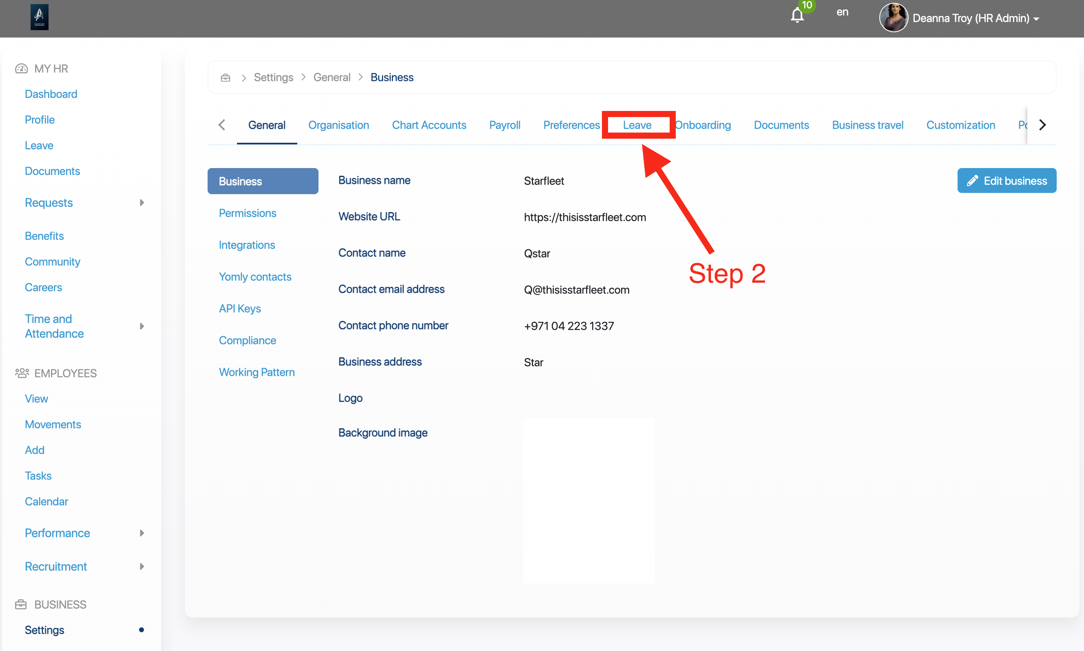Click Deanna Troy's profile avatar
Image resolution: width=1084 pixels, height=651 pixels.
click(x=893, y=18)
